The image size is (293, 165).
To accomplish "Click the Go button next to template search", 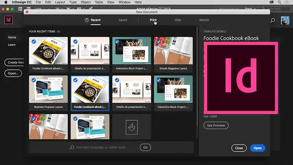I will (x=145, y=147).
